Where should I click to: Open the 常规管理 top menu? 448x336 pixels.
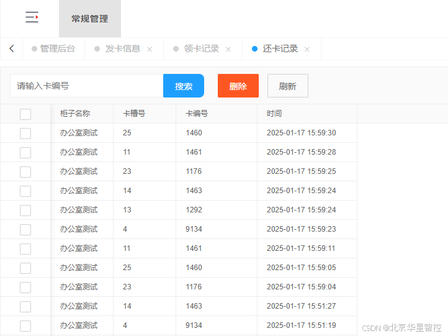[x=90, y=19]
